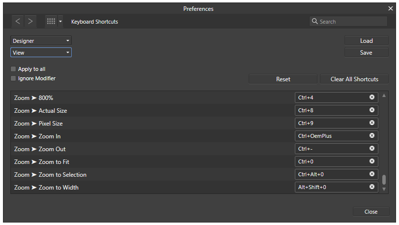Click the Reset button
The image size is (399, 225).
(x=283, y=79)
